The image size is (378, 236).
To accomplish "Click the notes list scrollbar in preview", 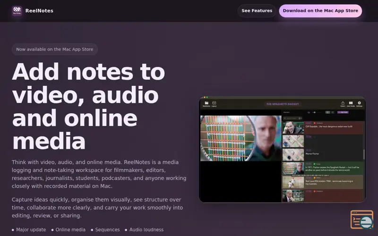I will pos(364,154).
